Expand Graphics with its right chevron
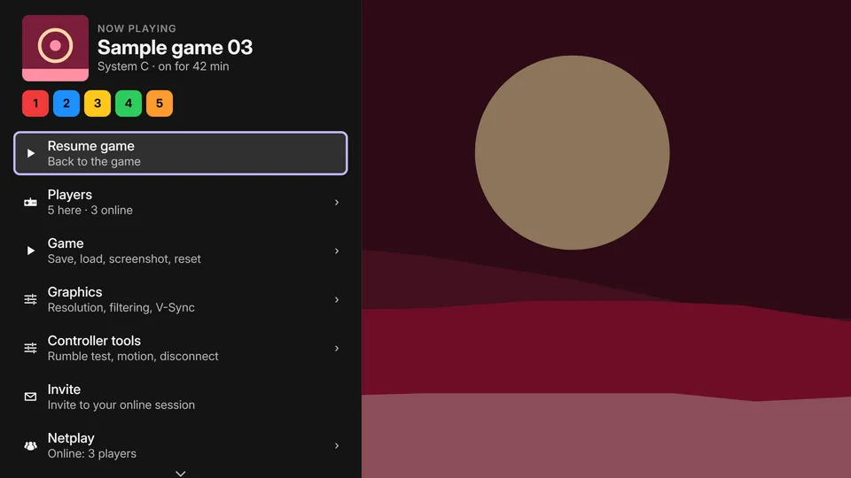Viewport: 851px width, 478px height. pos(337,300)
